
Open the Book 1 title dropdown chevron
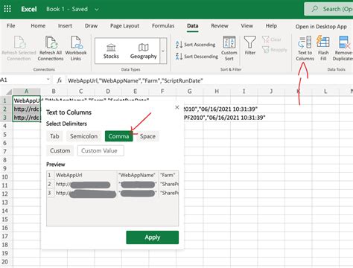[97, 10]
